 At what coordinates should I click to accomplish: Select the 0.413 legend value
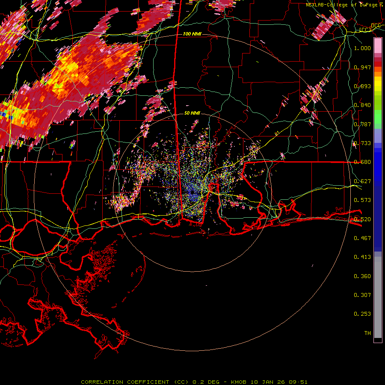(x=362, y=257)
